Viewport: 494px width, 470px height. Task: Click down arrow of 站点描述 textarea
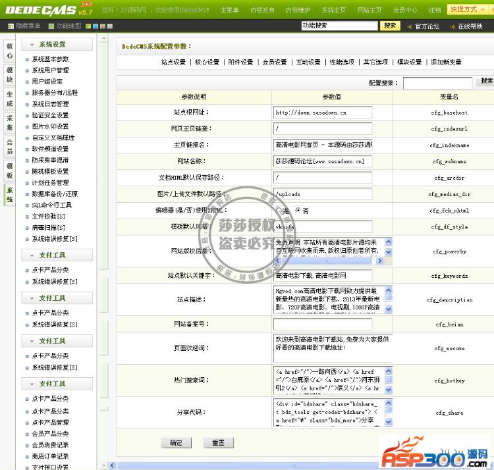(x=389, y=309)
